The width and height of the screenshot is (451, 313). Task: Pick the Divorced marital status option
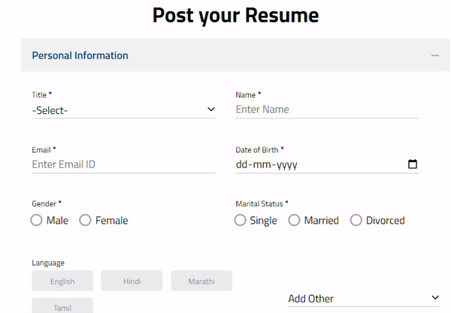[x=356, y=221]
